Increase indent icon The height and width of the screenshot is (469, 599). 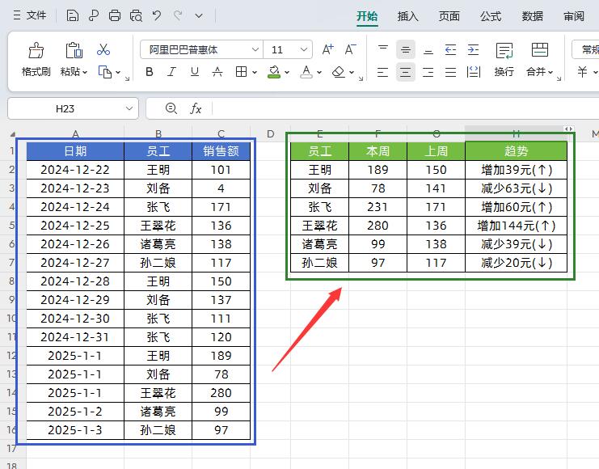point(474,49)
